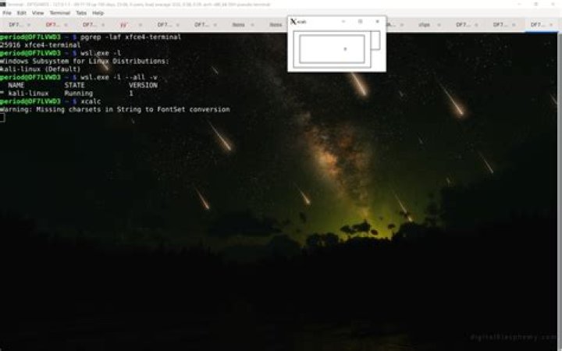Close the active blue-underlined DF7 tab
This screenshot has height=351, width=562.
(551, 25)
